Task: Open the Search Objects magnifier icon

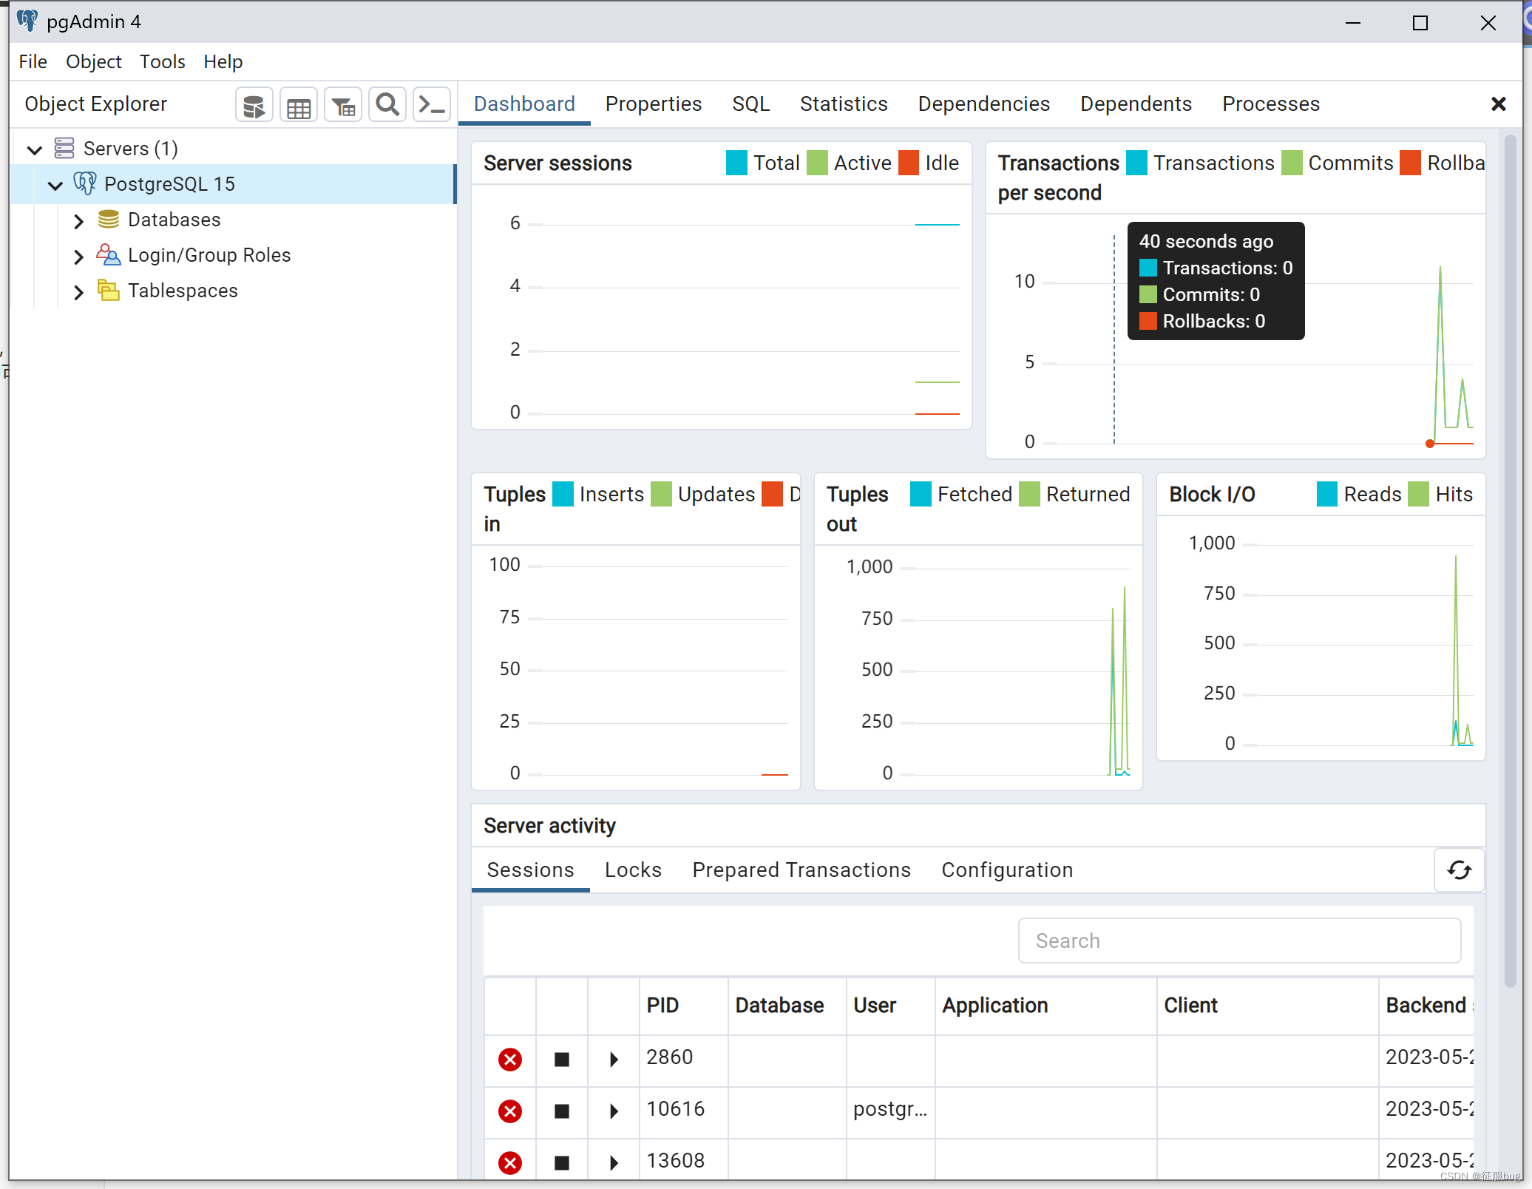Action: pos(387,106)
